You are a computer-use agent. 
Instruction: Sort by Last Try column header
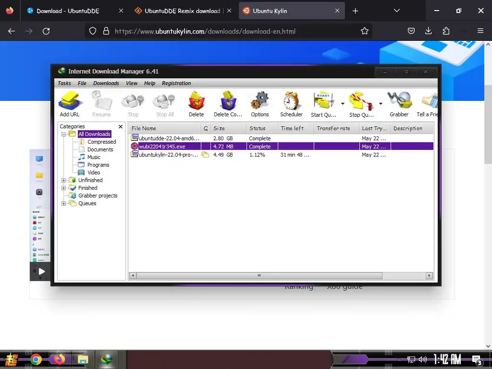[x=375, y=128]
